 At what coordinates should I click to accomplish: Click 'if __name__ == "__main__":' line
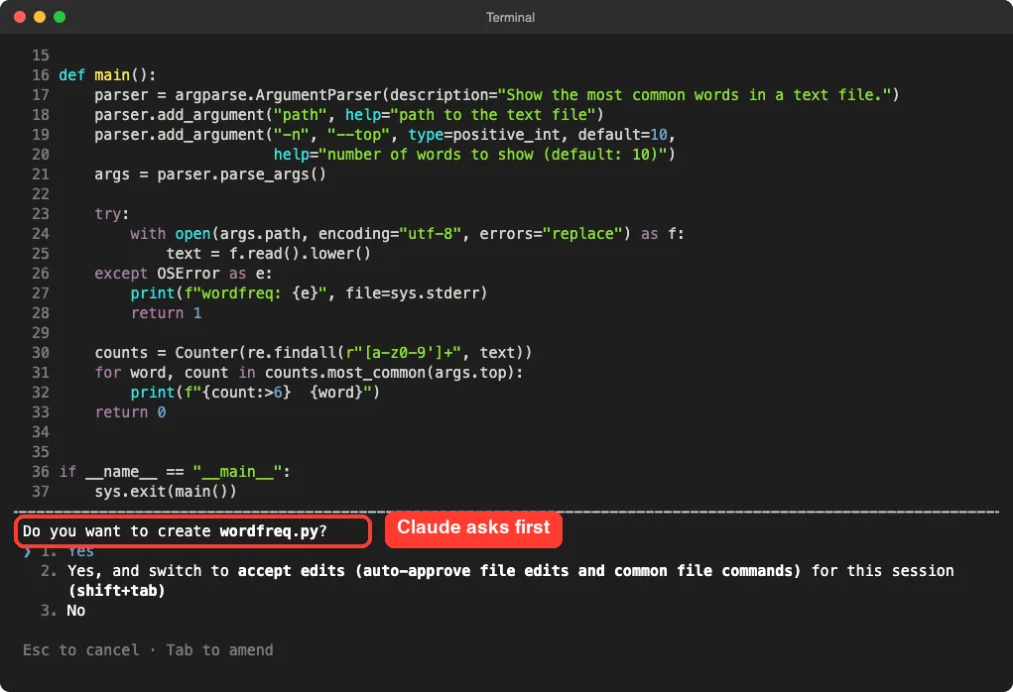coord(175,472)
